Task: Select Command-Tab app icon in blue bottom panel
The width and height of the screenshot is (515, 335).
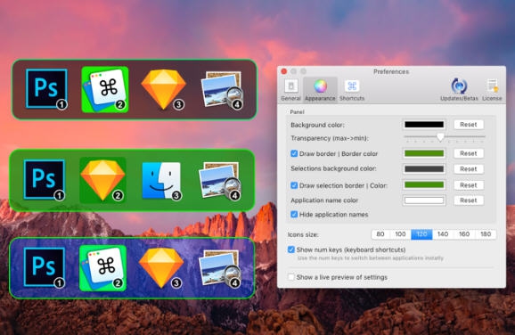Action: 102,268
